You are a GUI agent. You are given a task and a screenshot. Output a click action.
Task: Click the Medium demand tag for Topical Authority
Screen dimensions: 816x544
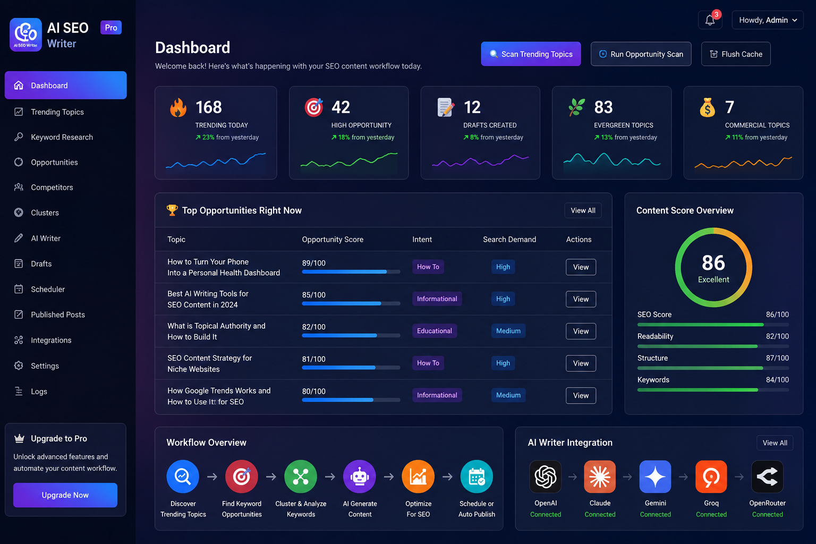point(508,331)
